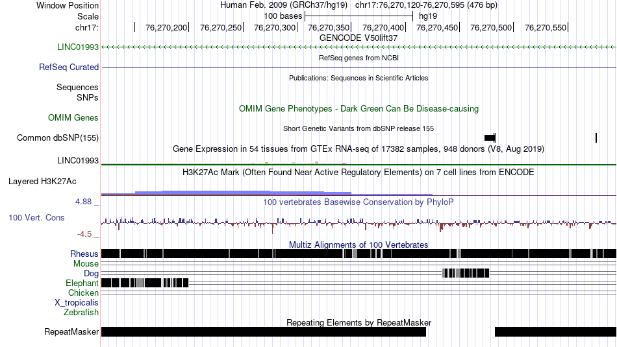Click the 100 Vert. Cons label
Viewport: 617px width, 347px height.
36,218
